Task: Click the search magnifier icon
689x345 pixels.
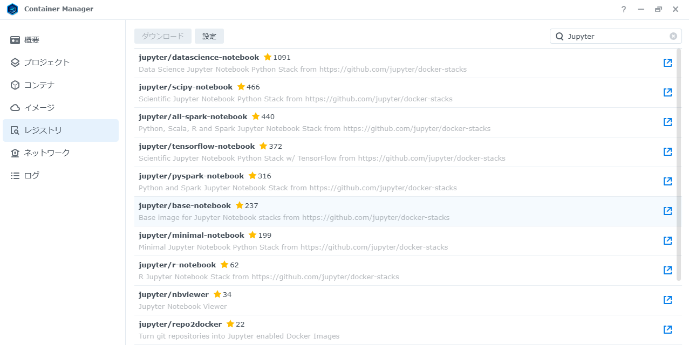Action: click(x=560, y=36)
